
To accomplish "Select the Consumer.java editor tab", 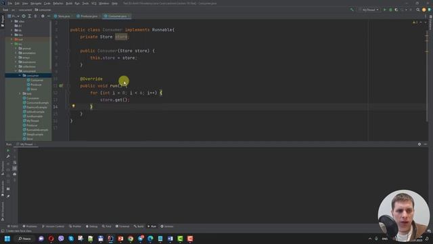I will [116, 16].
